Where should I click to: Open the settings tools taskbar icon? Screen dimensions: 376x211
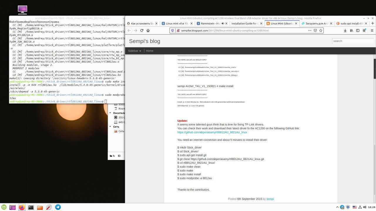49,207
